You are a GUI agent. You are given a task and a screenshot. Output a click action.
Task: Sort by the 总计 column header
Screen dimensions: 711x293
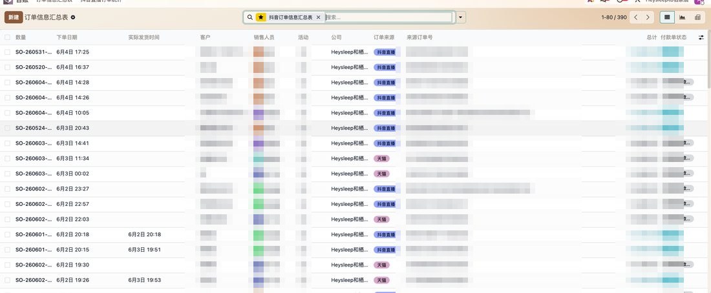pos(652,37)
